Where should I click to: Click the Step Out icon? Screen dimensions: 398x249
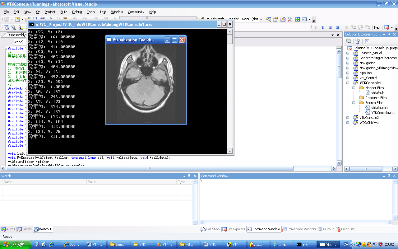click(x=368, y=27)
